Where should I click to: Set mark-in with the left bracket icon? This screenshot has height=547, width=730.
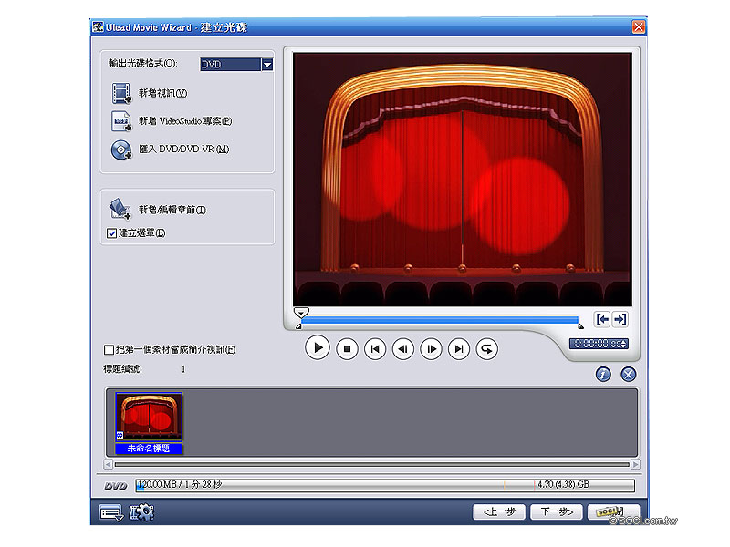click(602, 319)
